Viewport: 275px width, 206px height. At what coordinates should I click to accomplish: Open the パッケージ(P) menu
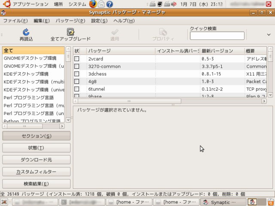pyautogui.click(x=70, y=21)
